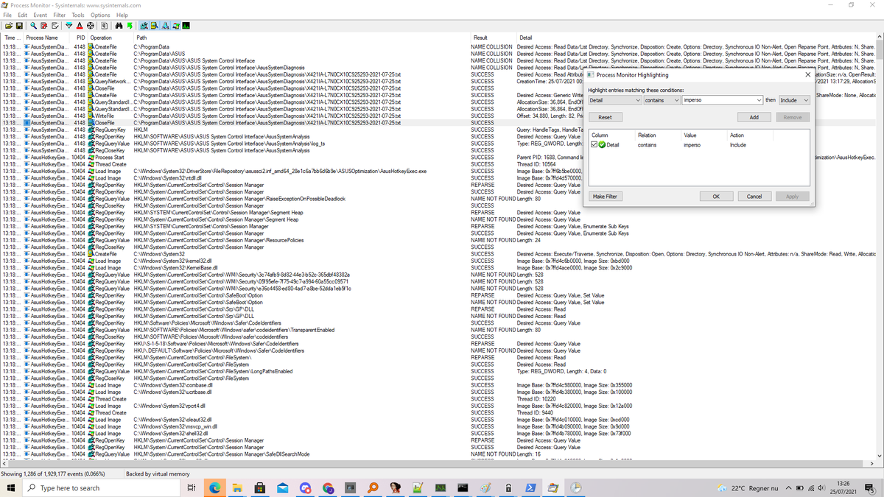This screenshot has height=497, width=884.
Task: Open the Process Tree toolbar icon
Action: [x=104, y=26]
